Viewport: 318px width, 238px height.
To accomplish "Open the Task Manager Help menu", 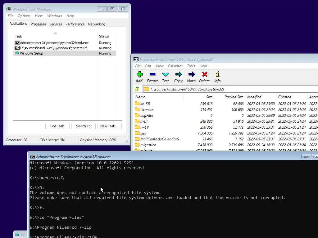I will pyautogui.click(x=70, y=16).
